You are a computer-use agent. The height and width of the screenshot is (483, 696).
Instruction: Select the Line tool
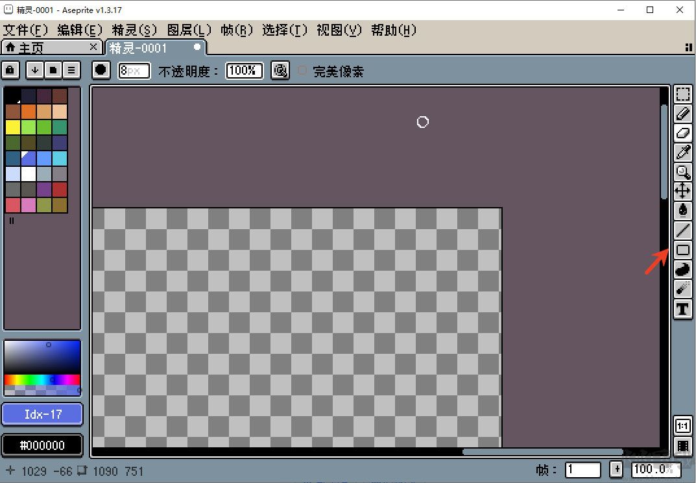pyautogui.click(x=682, y=230)
